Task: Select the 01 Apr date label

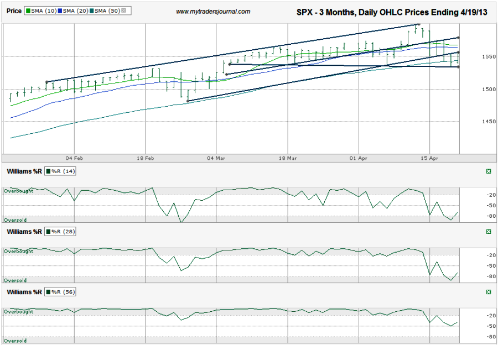Action: [359, 158]
